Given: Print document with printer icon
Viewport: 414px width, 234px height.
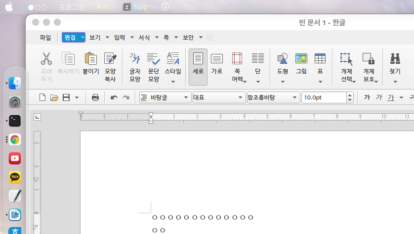Looking at the screenshot, I should pyautogui.click(x=95, y=97).
